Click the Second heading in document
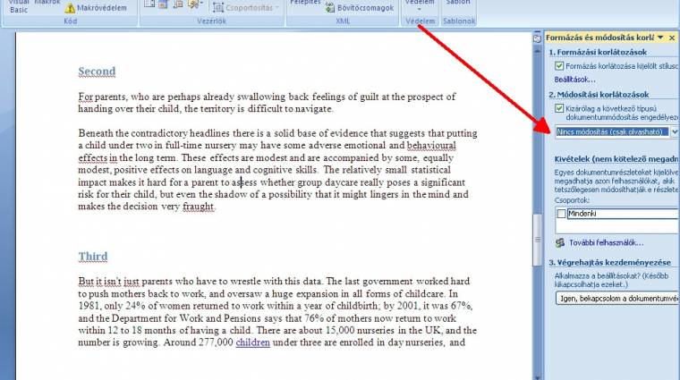The width and height of the screenshot is (680, 380). coord(97,72)
